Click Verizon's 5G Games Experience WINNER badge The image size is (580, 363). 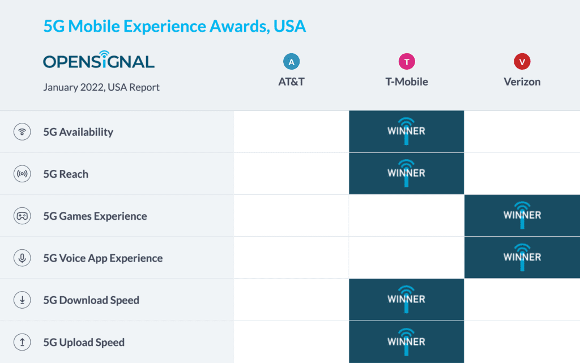[522, 215]
